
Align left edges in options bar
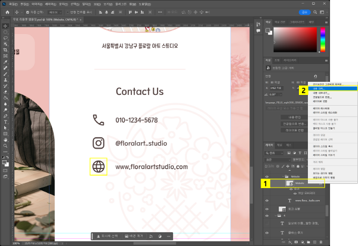pos(100,12)
